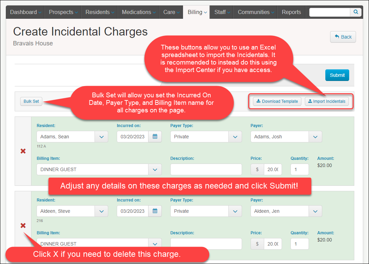
Task: Click the Quantity field for Aldeen, Steve
Action: (299, 244)
